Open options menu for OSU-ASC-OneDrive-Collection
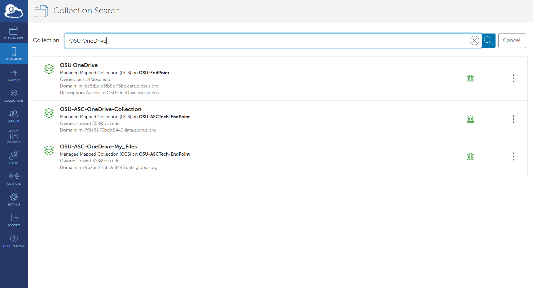 [x=514, y=119]
